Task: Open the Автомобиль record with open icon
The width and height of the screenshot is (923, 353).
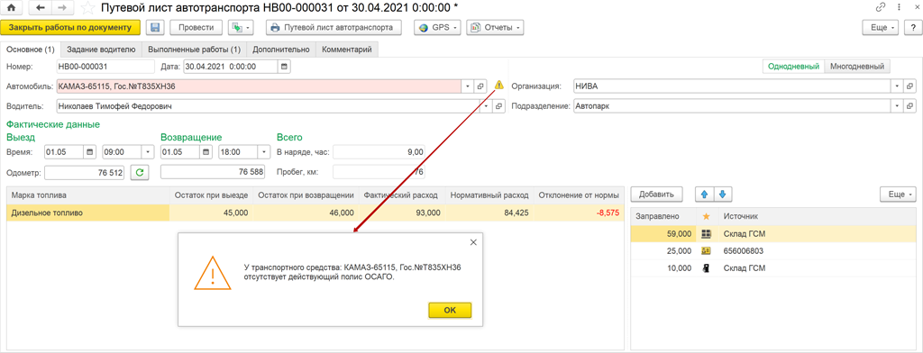Action: (x=480, y=86)
